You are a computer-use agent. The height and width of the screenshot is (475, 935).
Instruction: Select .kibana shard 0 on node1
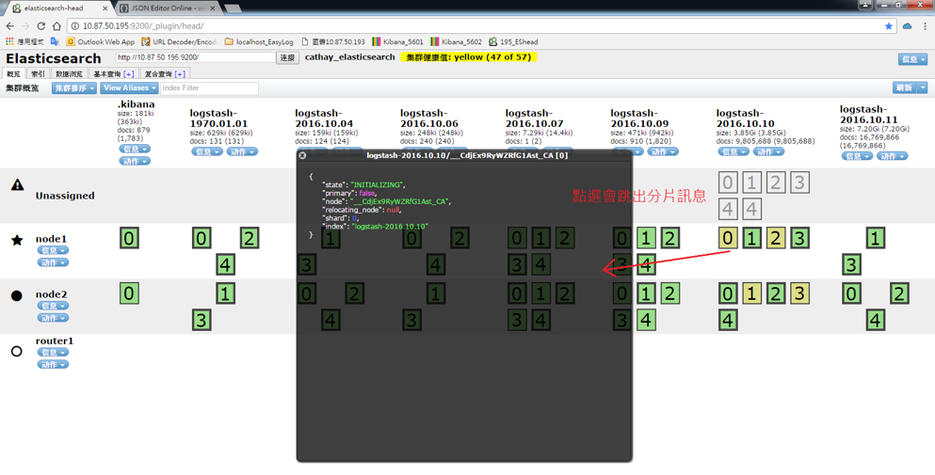pyautogui.click(x=129, y=238)
